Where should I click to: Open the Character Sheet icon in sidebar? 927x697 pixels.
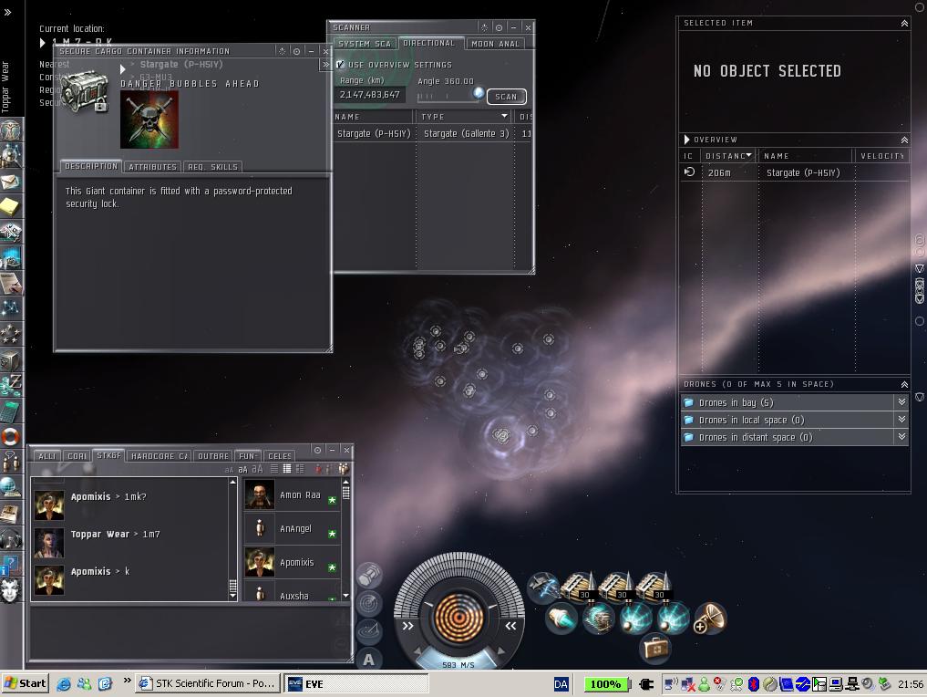coord(11,130)
